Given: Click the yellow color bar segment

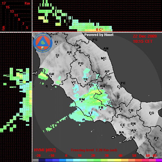Looking at the screenshot, I should (118, 160).
